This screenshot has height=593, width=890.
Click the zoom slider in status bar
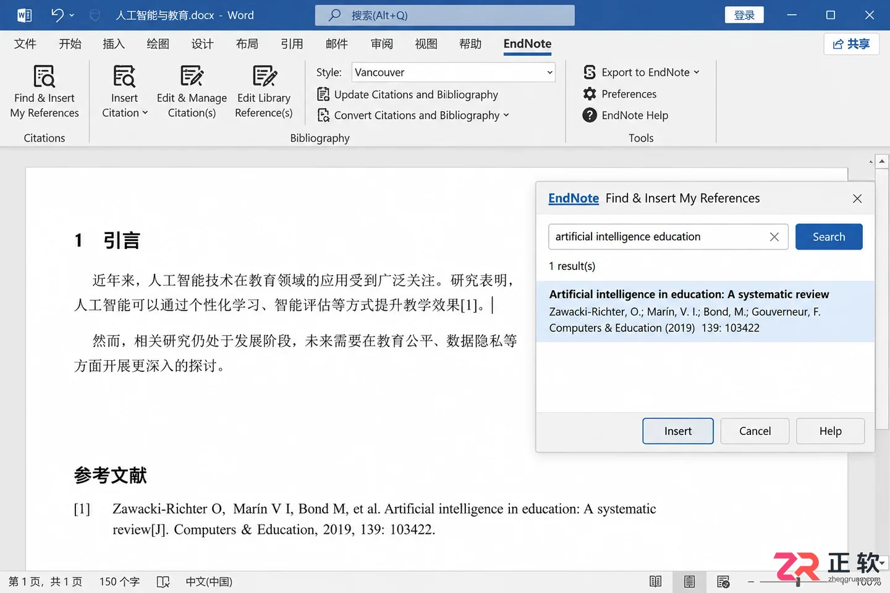799,582
